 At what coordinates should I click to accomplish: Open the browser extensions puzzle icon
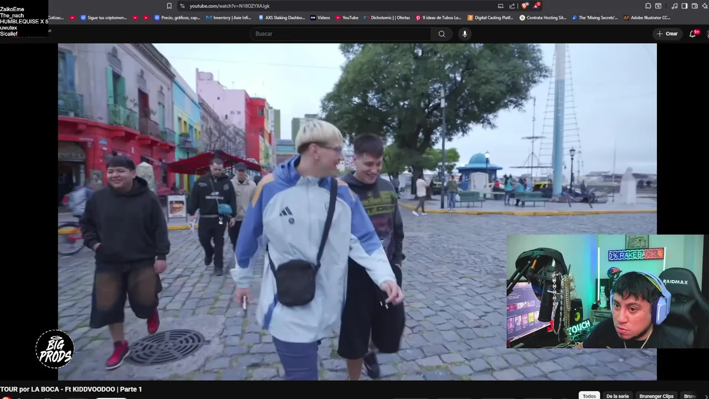(648, 6)
